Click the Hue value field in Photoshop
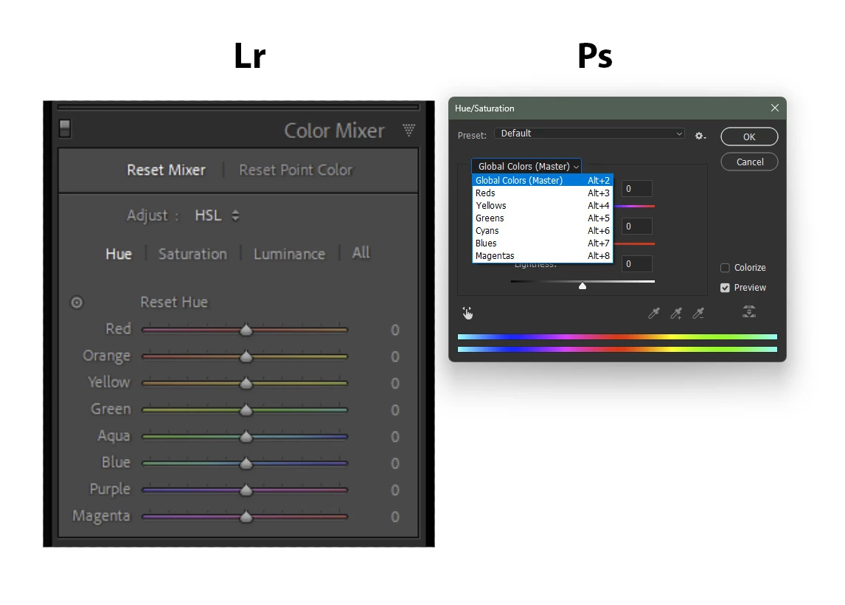 [636, 189]
